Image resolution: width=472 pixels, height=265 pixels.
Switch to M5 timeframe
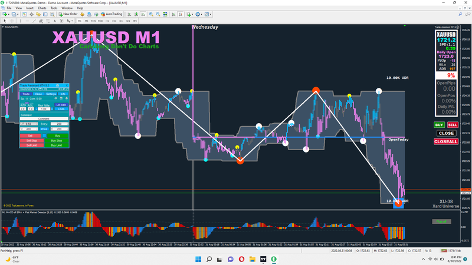[86, 21]
